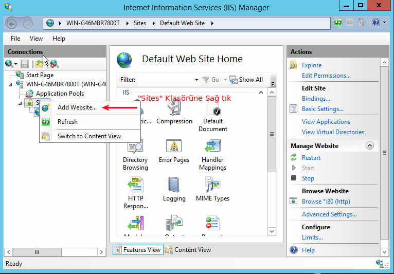
Task: Click the Refresh page icon beside address bar
Action: (x=338, y=23)
